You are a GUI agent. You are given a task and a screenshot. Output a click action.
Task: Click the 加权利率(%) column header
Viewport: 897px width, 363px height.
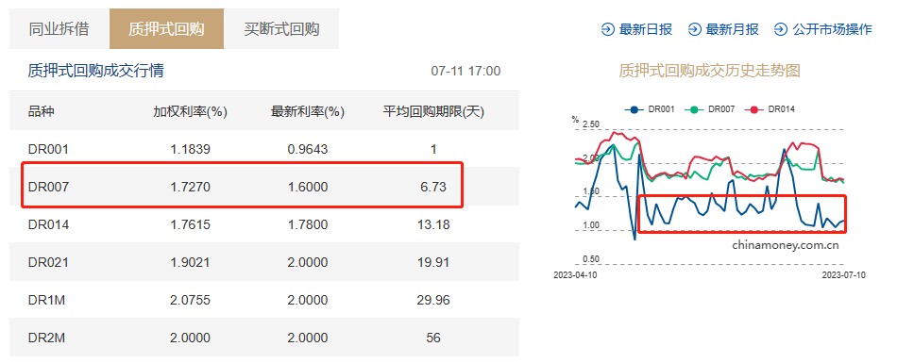click(191, 111)
